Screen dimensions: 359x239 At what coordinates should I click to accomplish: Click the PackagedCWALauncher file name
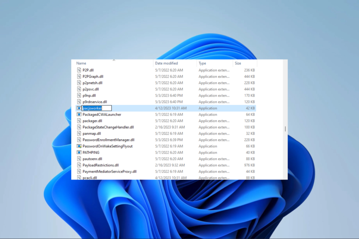coord(102,115)
